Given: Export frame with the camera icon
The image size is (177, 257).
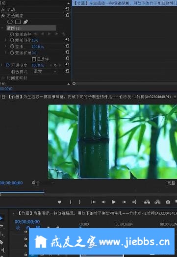Looking at the screenshot, I should pos(168,202).
